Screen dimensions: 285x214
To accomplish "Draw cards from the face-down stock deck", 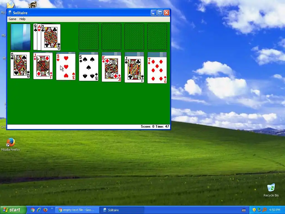I will [21, 37].
